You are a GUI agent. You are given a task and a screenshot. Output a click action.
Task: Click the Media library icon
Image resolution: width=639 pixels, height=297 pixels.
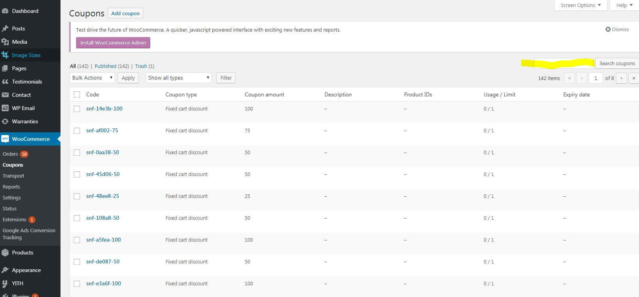5,42
